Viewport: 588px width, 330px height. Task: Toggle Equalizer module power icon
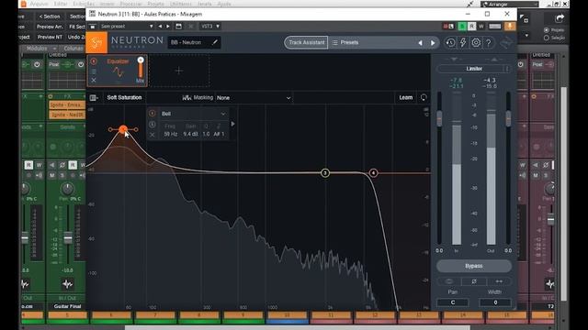click(94, 61)
